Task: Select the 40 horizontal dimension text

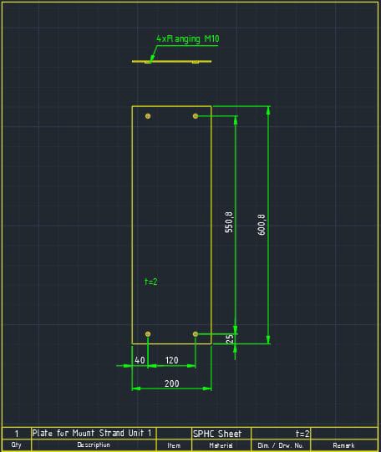Action: point(140,360)
